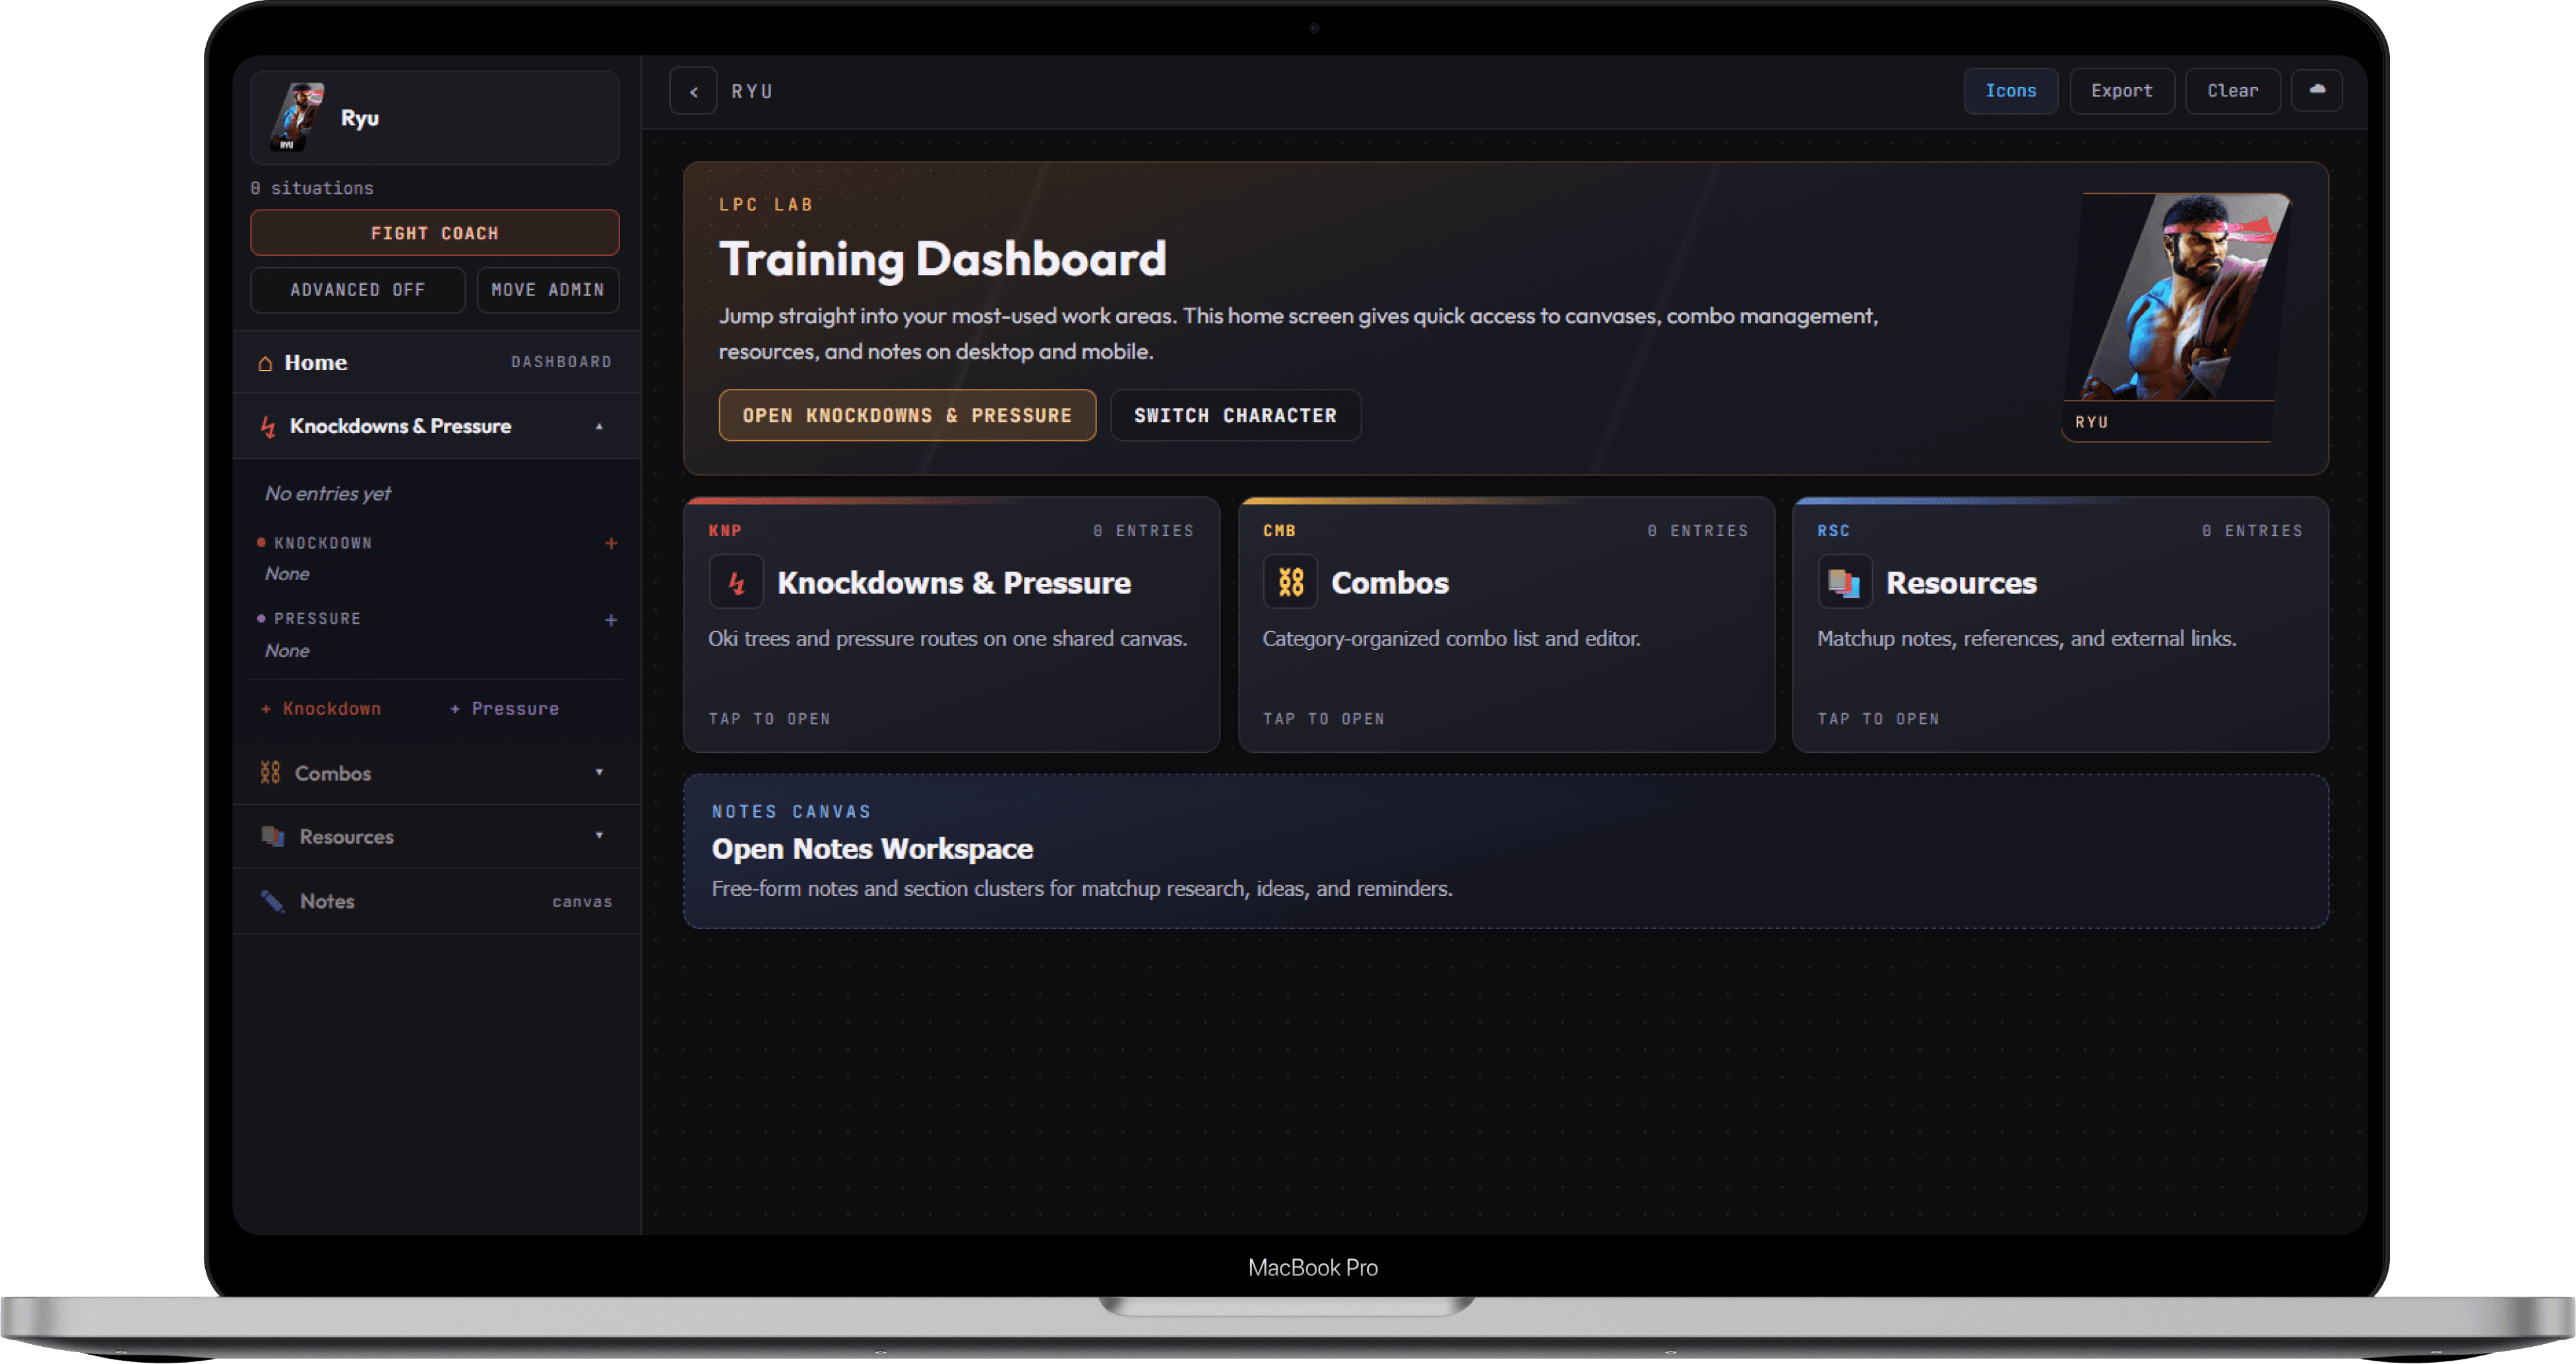Click the lightning icon on Knockdowns & Pressure card
The width and height of the screenshot is (2576, 1364).
[736, 581]
